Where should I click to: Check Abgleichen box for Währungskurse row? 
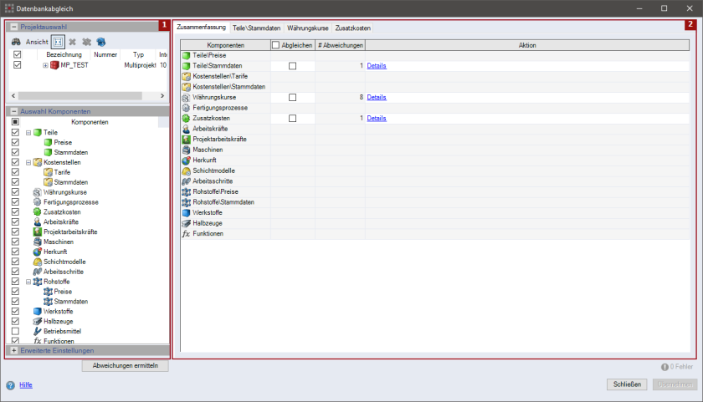coord(292,97)
